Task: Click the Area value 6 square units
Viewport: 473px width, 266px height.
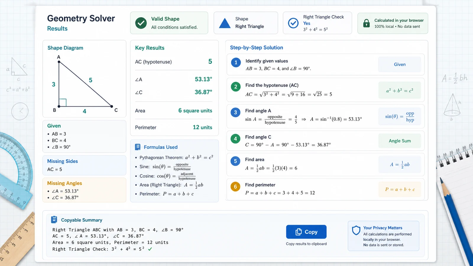Action: 195,111
